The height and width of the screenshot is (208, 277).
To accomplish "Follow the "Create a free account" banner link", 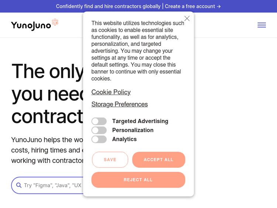I will 193,6.
